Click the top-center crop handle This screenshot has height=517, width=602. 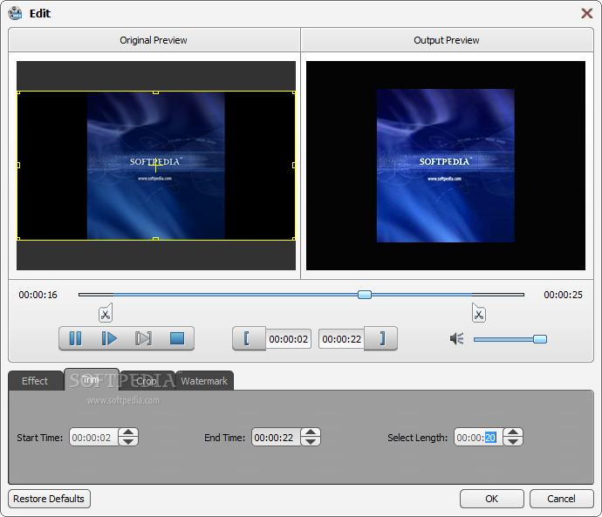155,92
